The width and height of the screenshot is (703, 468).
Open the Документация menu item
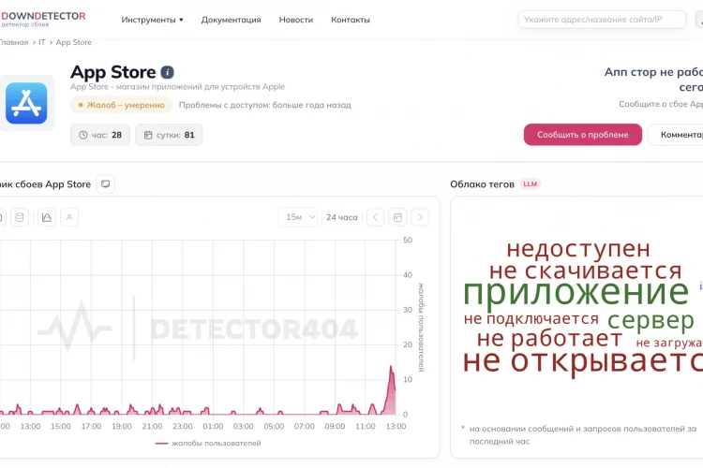point(231,20)
